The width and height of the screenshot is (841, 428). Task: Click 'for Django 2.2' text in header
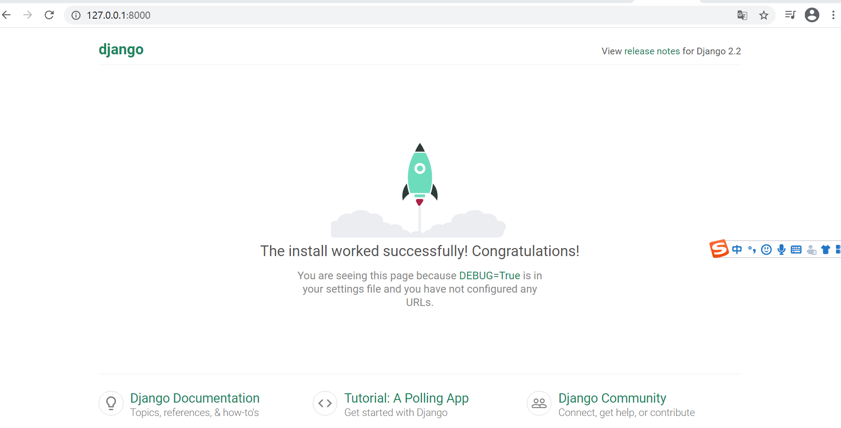[x=712, y=51]
